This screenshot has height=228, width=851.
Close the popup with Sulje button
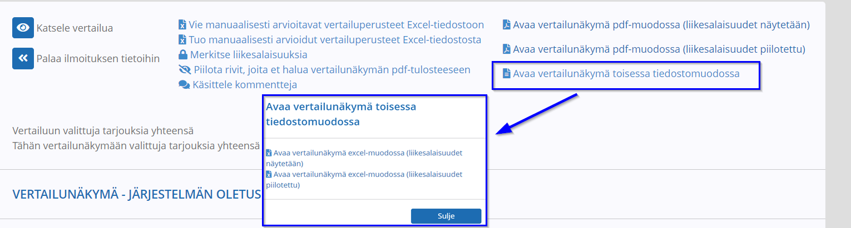[x=446, y=216]
